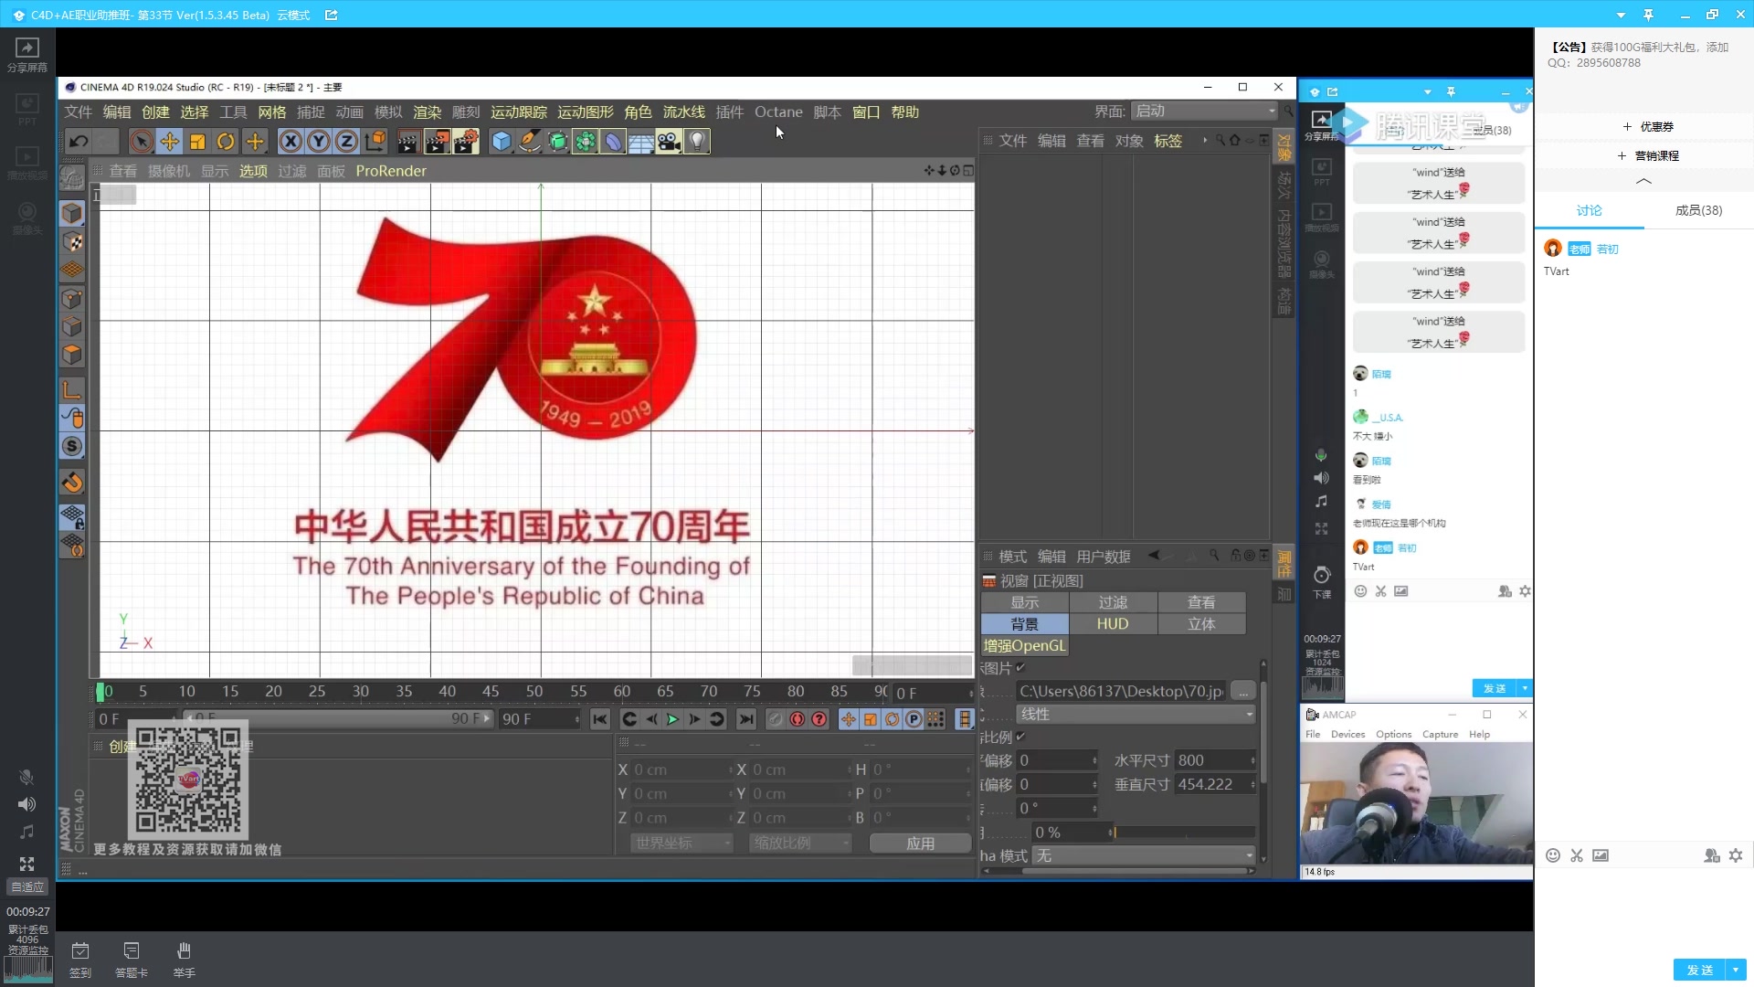Add a Camera object
This screenshot has width=1754, height=987.
[669, 141]
